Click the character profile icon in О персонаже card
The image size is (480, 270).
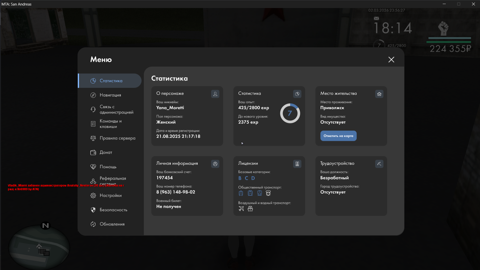215,94
